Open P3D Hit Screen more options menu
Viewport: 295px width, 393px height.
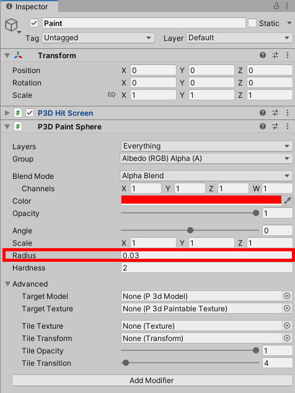pos(288,113)
